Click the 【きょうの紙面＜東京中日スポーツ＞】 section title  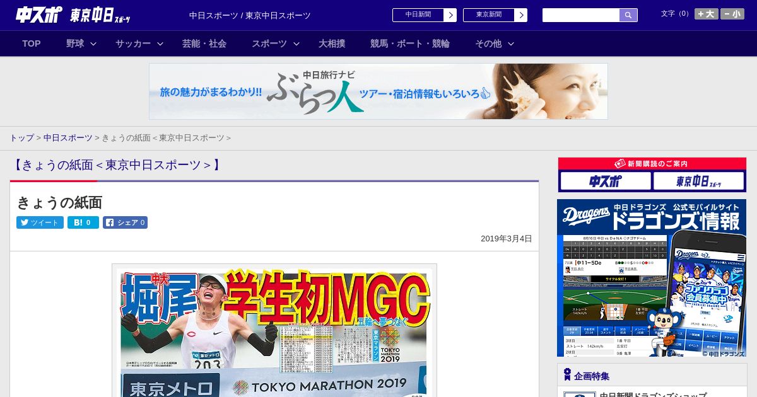coord(117,165)
